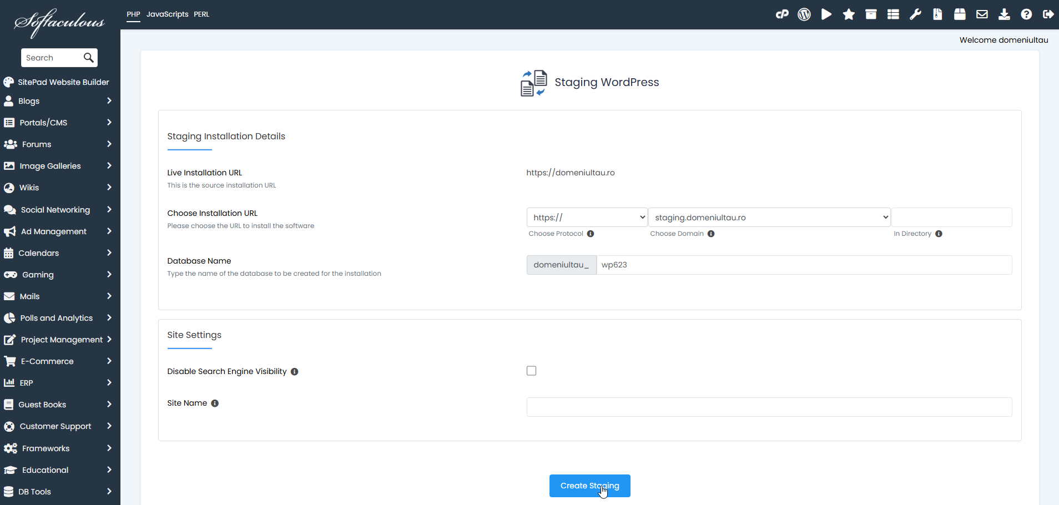
Task: Open the staging.domeniultau.ro domain dropdown
Action: pos(769,218)
